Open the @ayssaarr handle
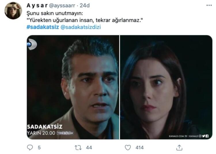 point(62,6)
